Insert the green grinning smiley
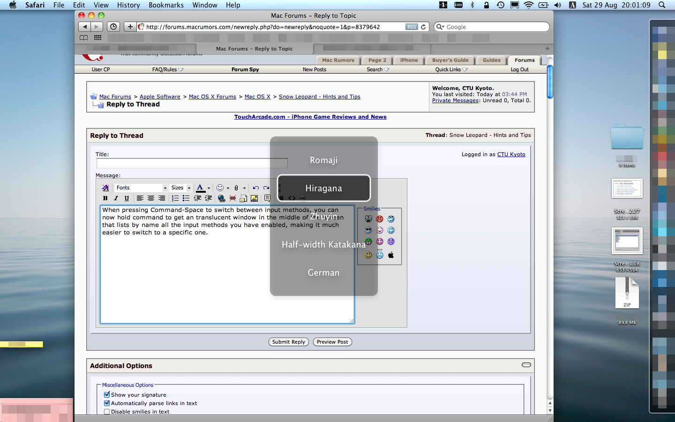Viewport: 675px width, 422px height. click(x=368, y=241)
